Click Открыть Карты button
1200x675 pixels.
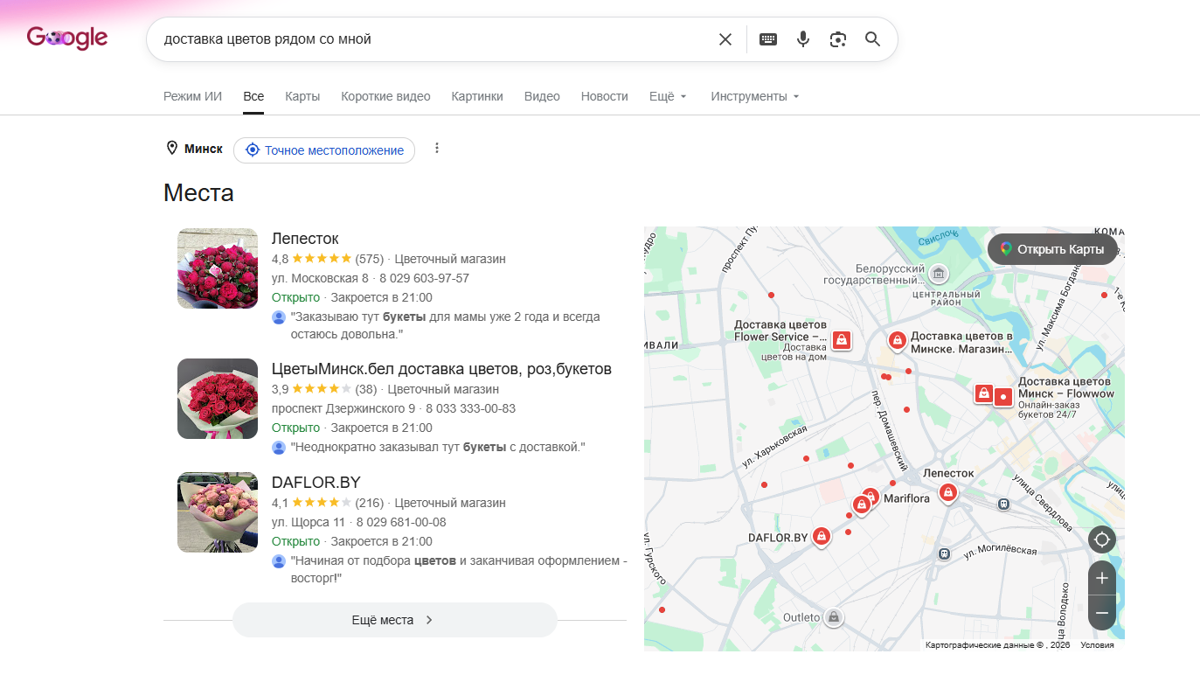(1052, 249)
